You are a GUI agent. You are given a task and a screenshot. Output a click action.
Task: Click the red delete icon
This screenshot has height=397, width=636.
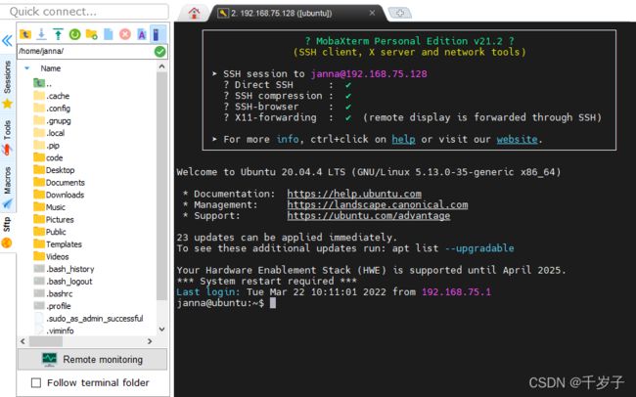tap(125, 34)
